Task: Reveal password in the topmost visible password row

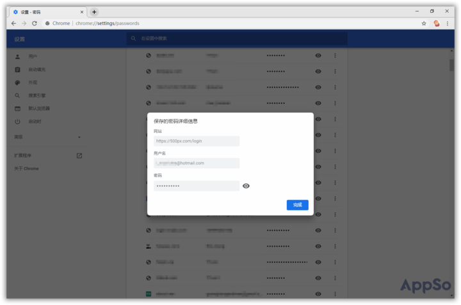Action: tap(318, 56)
